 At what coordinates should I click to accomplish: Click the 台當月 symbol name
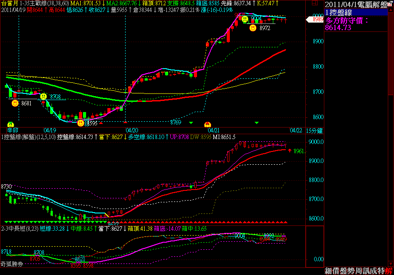pos(9,3)
